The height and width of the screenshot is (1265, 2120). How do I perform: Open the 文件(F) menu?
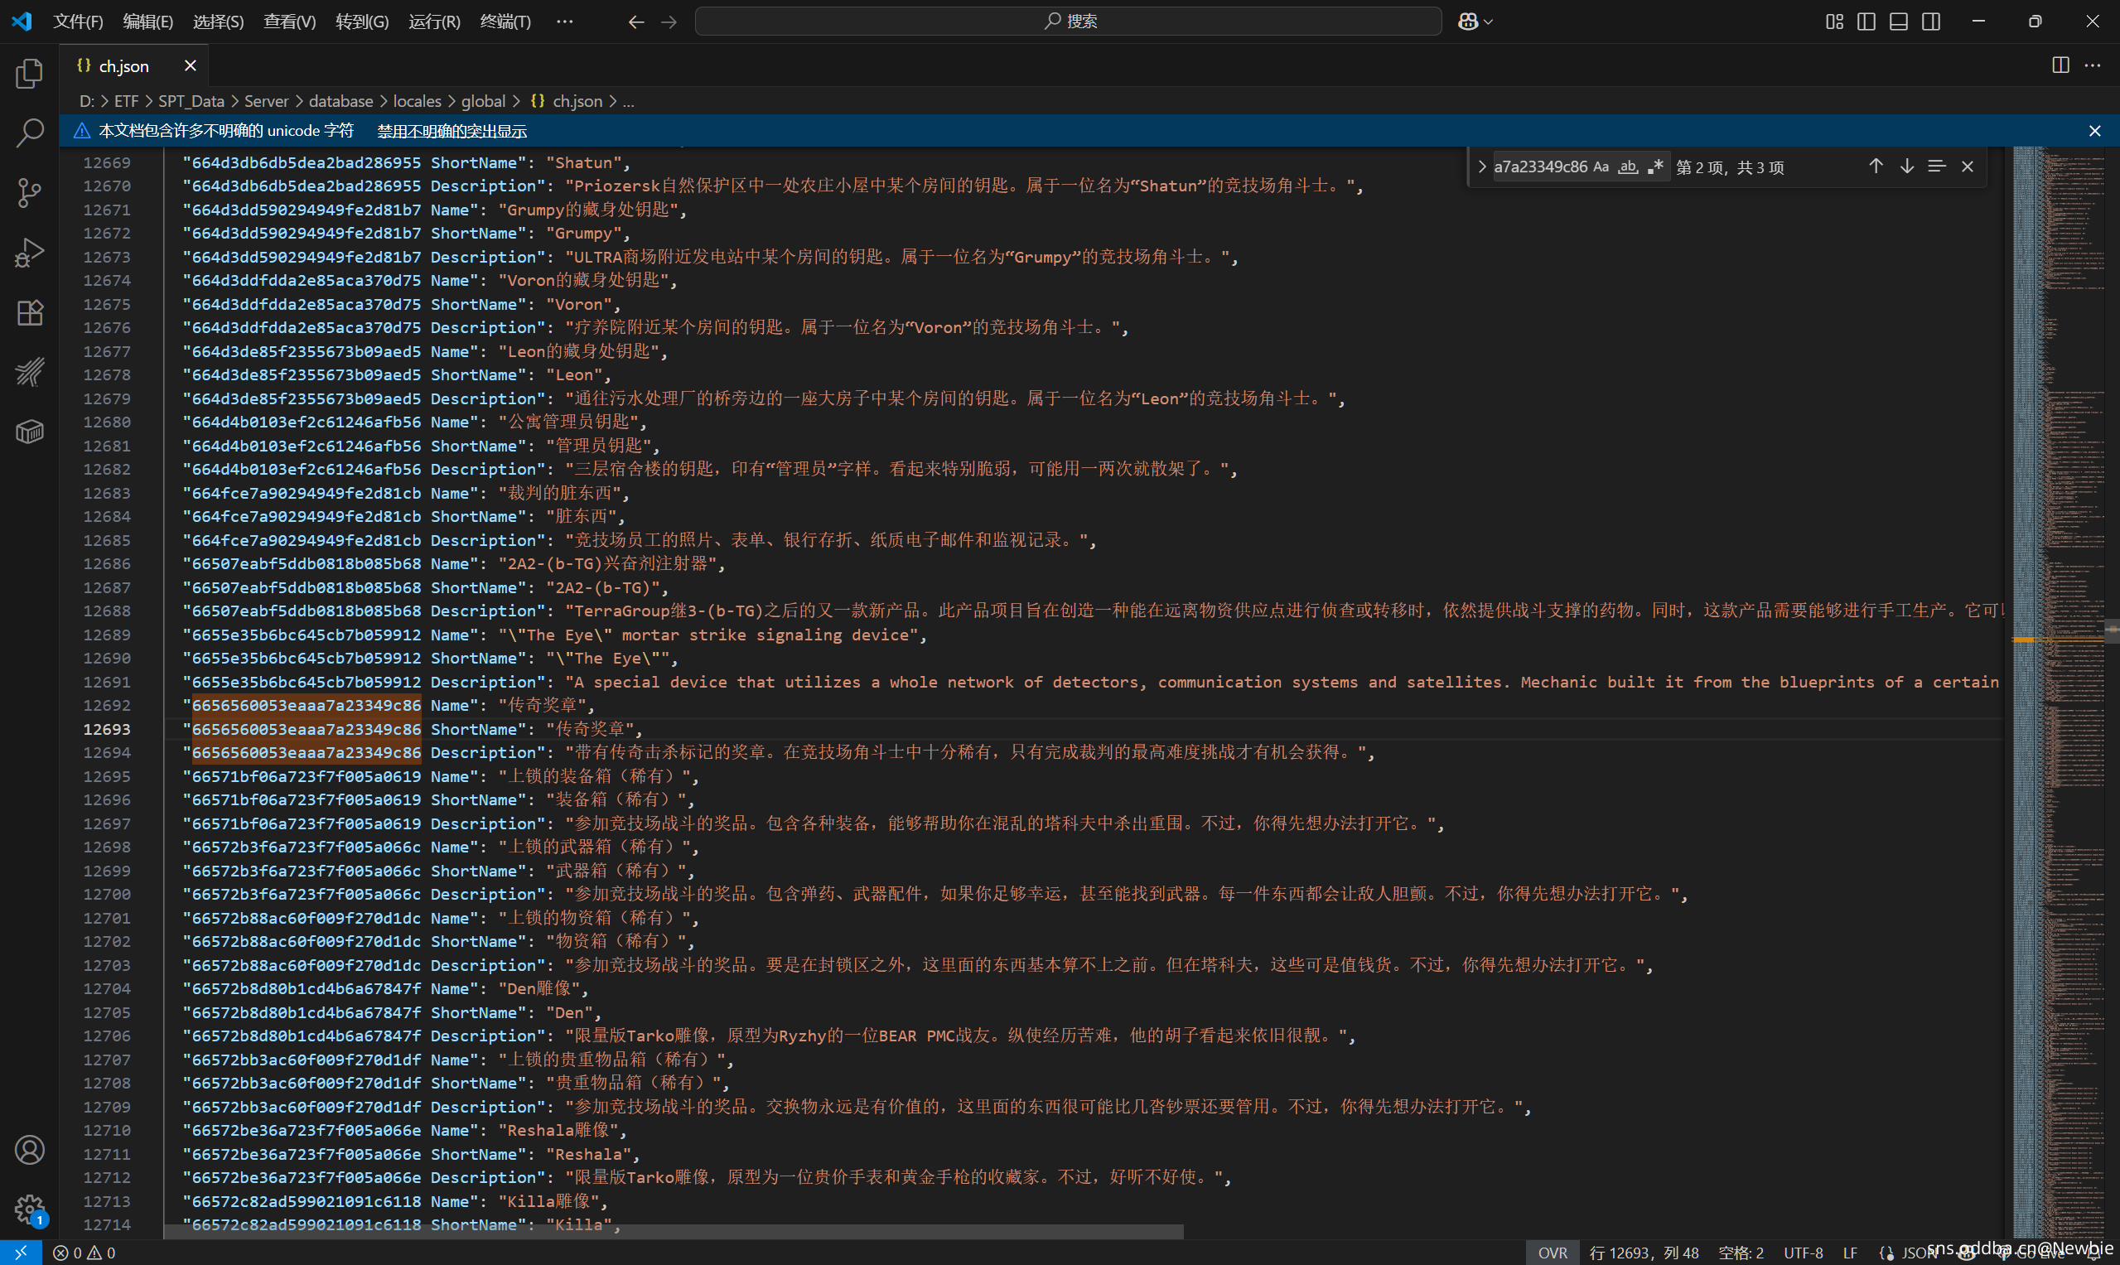click(78, 22)
